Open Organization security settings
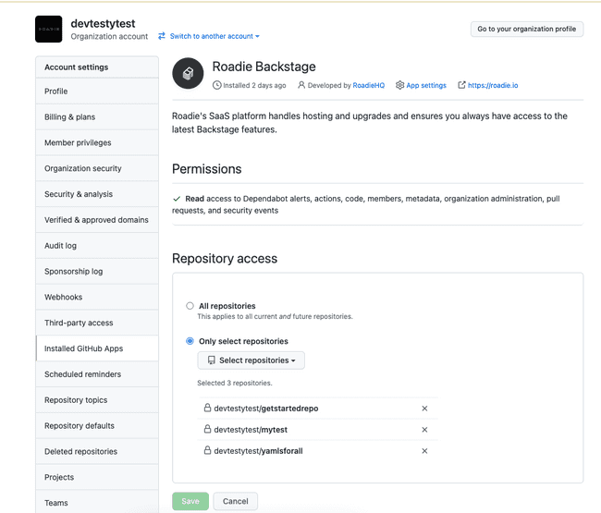601x513 pixels. pos(97,168)
